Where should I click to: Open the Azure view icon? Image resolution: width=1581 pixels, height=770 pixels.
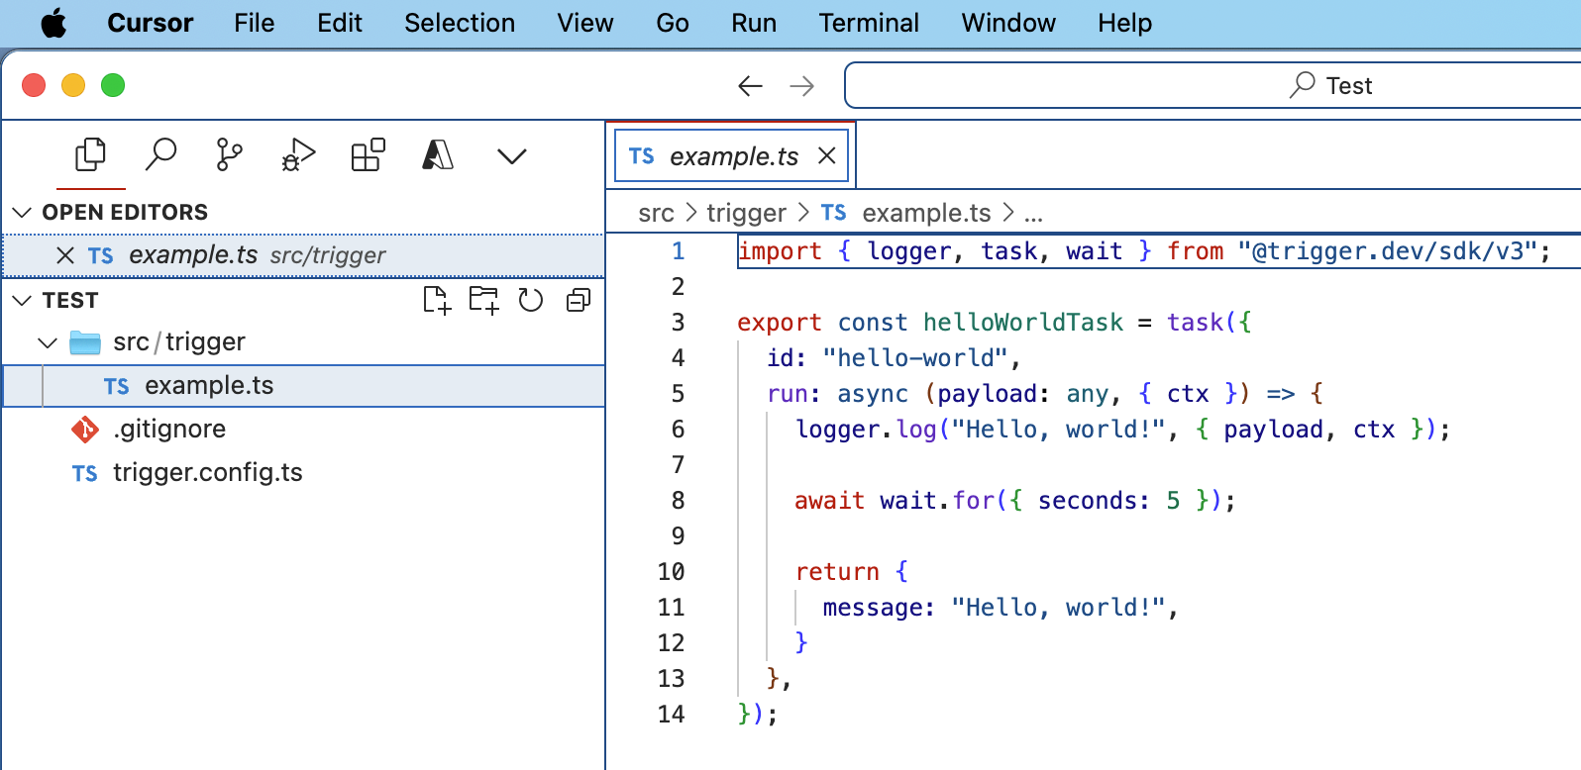click(x=438, y=154)
